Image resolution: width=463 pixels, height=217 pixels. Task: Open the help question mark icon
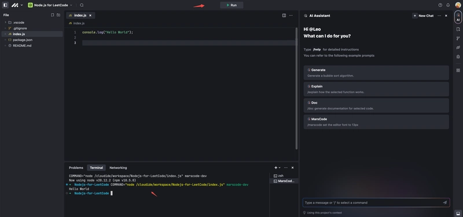click(440, 5)
